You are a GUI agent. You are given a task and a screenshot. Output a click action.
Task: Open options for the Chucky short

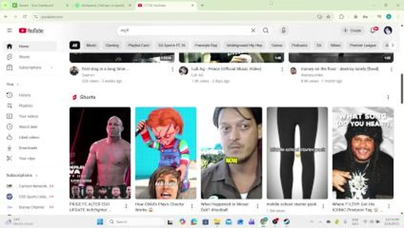[x=192, y=206]
